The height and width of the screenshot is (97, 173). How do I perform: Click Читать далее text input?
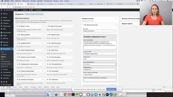point(100,75)
